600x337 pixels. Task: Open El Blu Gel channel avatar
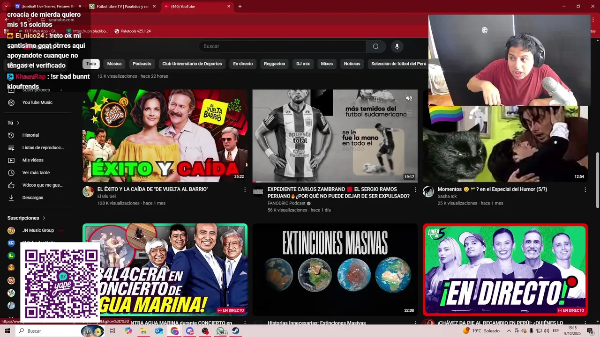88,191
